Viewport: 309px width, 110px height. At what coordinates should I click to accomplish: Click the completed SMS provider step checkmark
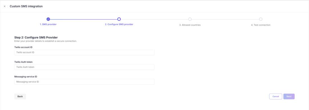(x=48, y=19)
